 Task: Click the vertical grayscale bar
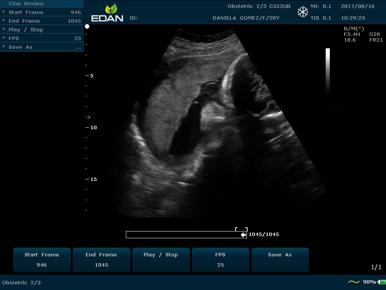tap(328, 71)
